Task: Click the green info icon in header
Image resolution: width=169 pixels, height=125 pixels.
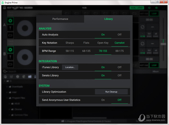Action: click(156, 8)
